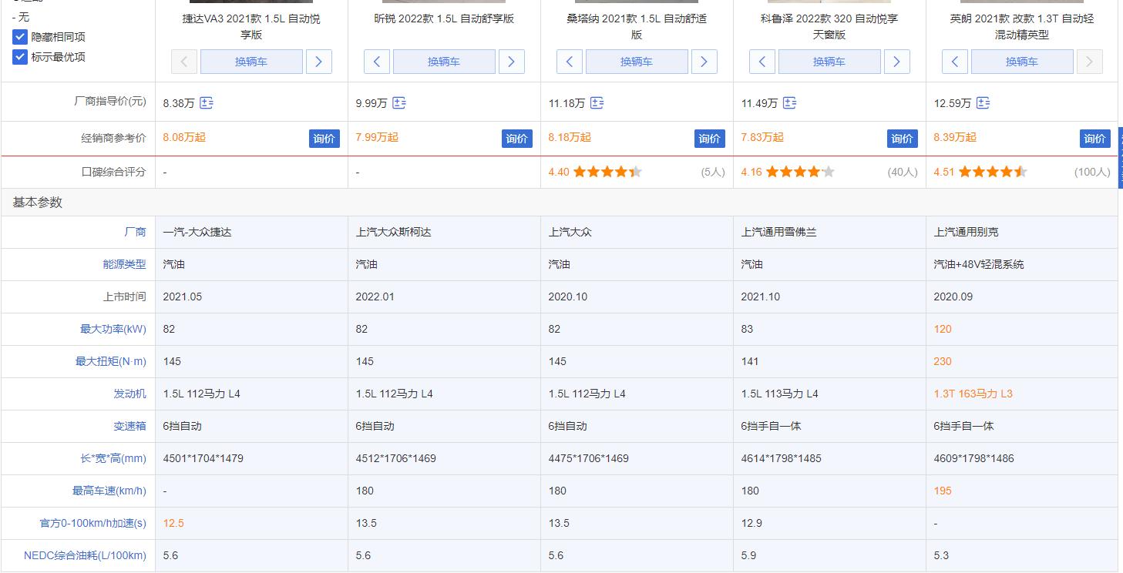Toggle 标示最优项 checkbox
Screen dimensions: 1123x573
pyautogui.click(x=20, y=57)
